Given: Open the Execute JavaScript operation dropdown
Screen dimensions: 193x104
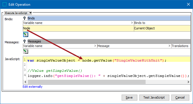Looking at the screenshot, I should 18,13.
